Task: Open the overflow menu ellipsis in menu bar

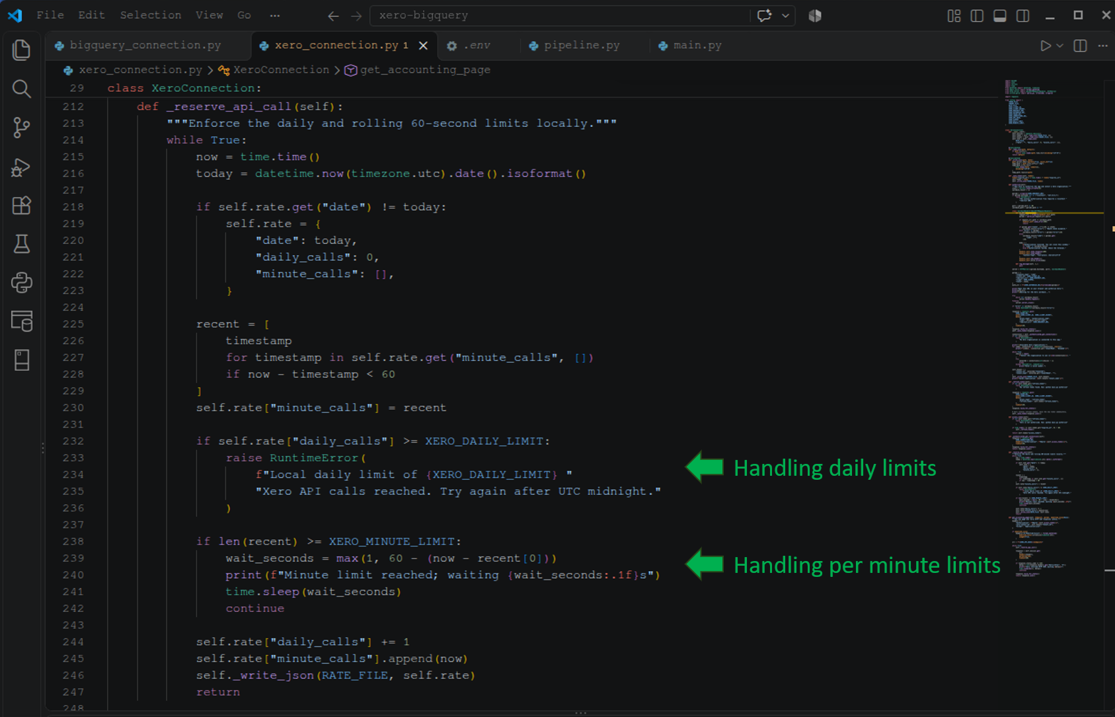Action: pyautogui.click(x=275, y=15)
